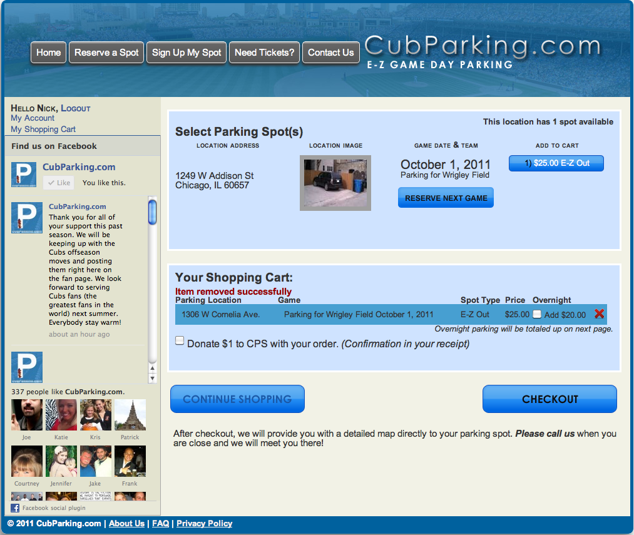Open Jake's Facebook profile photo
Image resolution: width=634 pixels, height=535 pixels.
click(x=95, y=461)
